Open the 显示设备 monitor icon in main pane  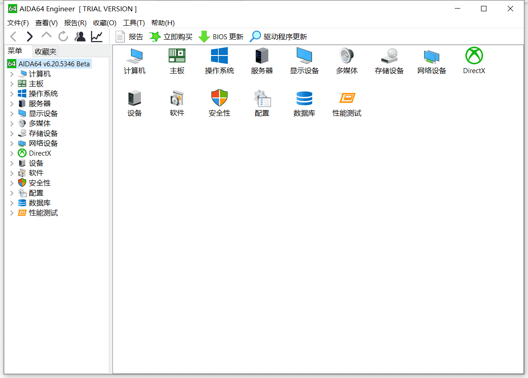pos(304,61)
